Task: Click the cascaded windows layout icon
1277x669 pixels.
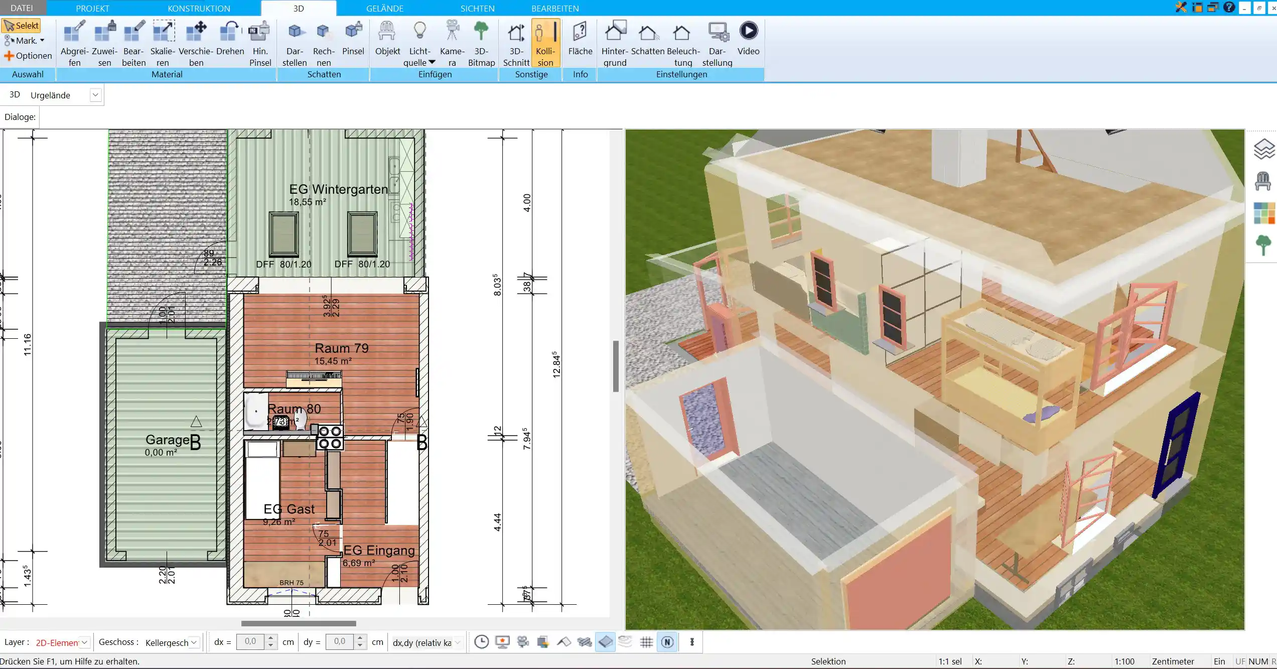Action: [x=1213, y=7]
